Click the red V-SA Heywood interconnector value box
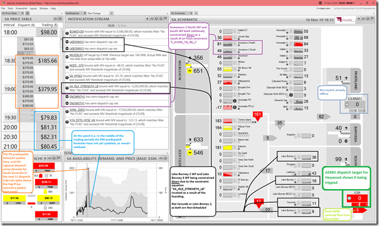Screen dimensions: 379x226 click(357, 198)
